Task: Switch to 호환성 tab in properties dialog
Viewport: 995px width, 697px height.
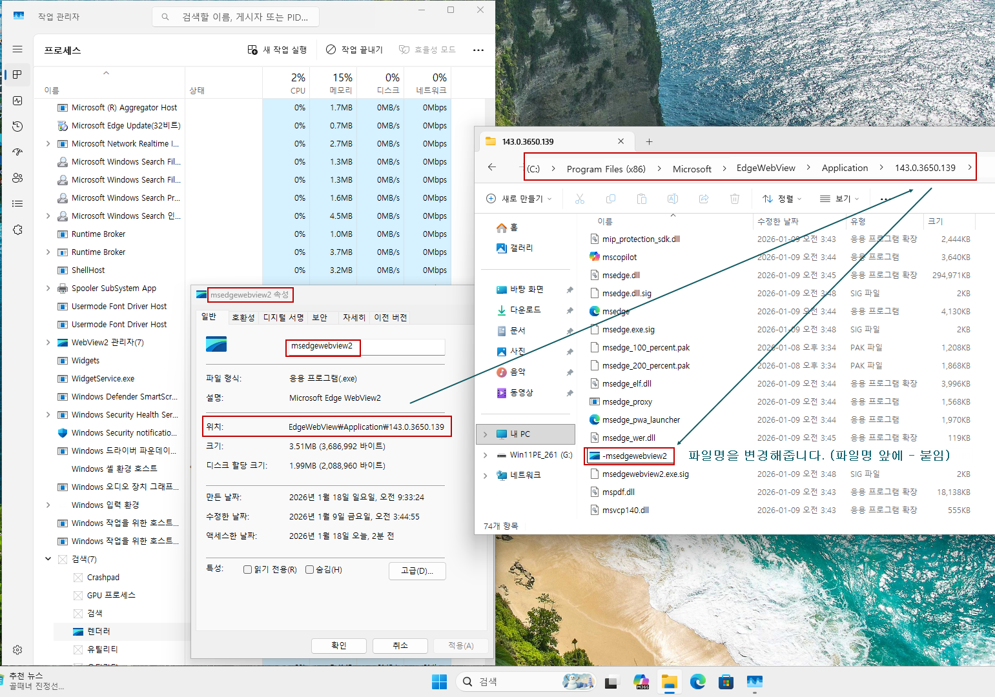Action: click(x=243, y=318)
